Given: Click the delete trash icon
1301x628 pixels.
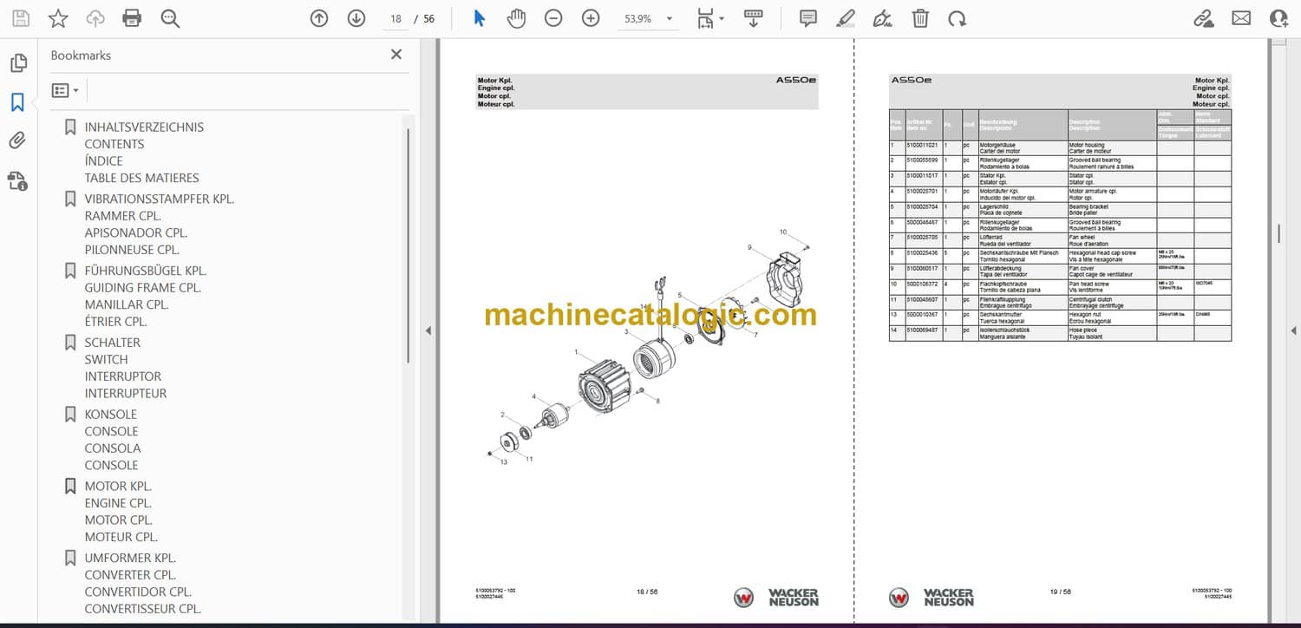Looking at the screenshot, I should pos(920,18).
